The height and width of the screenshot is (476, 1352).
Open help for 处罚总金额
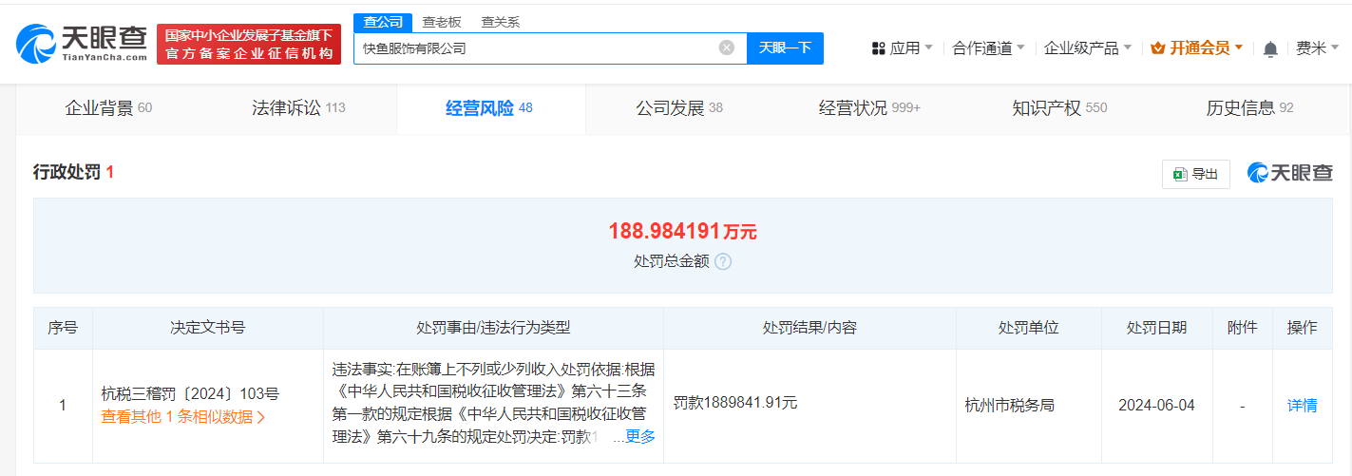pyautogui.click(x=723, y=260)
